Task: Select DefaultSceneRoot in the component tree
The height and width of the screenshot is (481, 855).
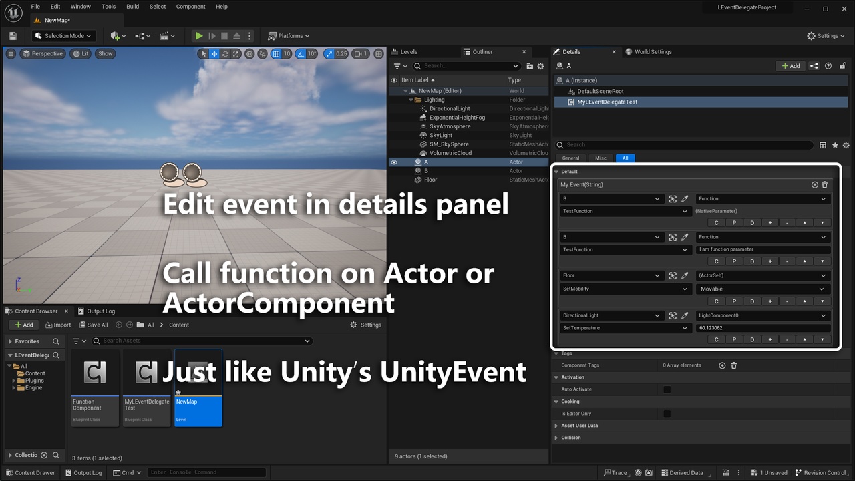Action: (x=601, y=91)
